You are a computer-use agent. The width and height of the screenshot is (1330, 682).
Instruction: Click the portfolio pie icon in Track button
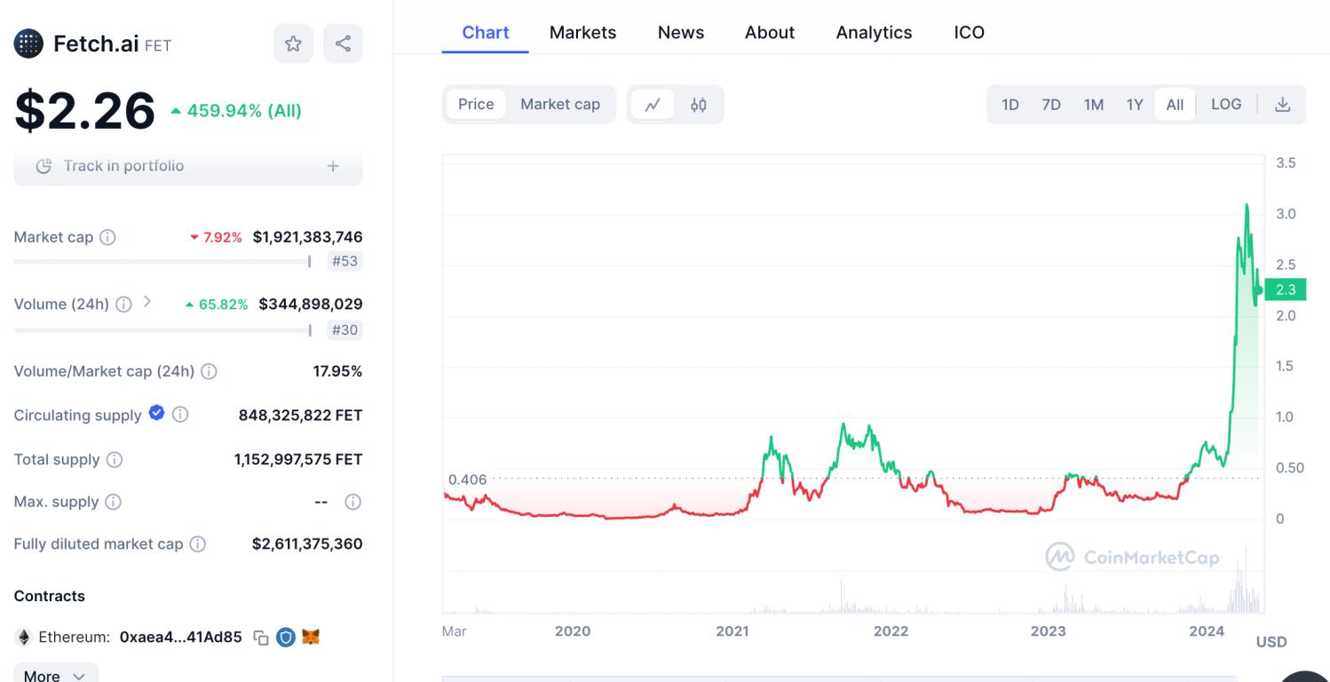pyautogui.click(x=44, y=166)
